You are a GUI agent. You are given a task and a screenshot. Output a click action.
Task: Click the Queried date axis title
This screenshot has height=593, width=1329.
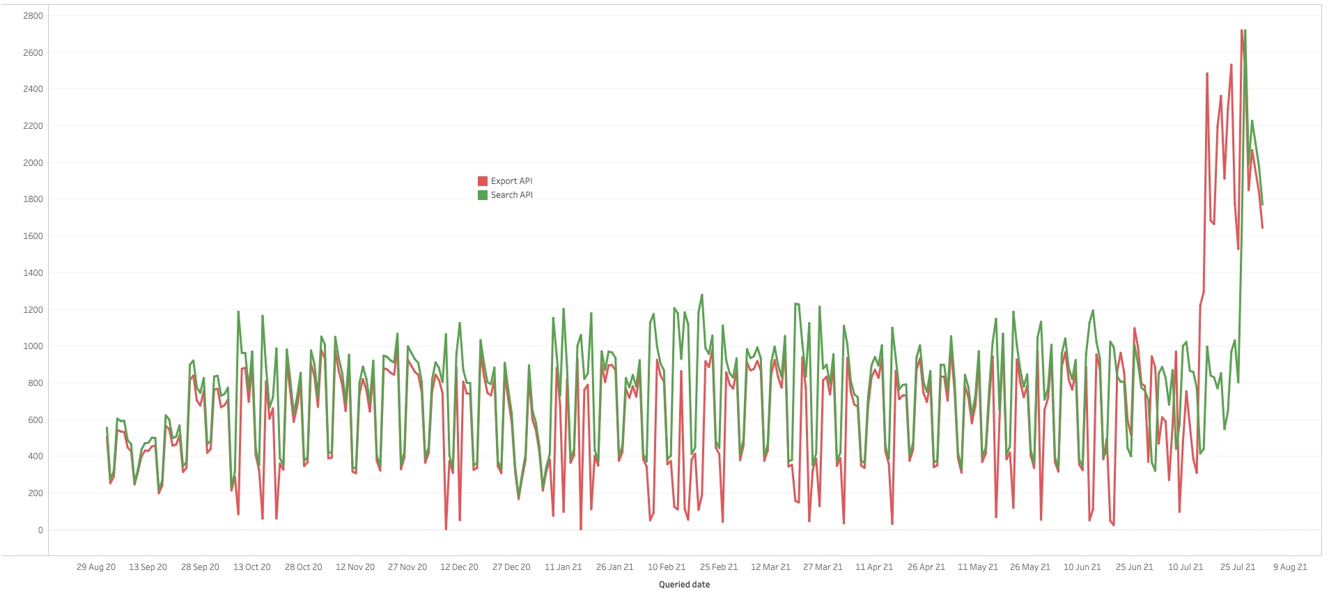click(x=684, y=585)
